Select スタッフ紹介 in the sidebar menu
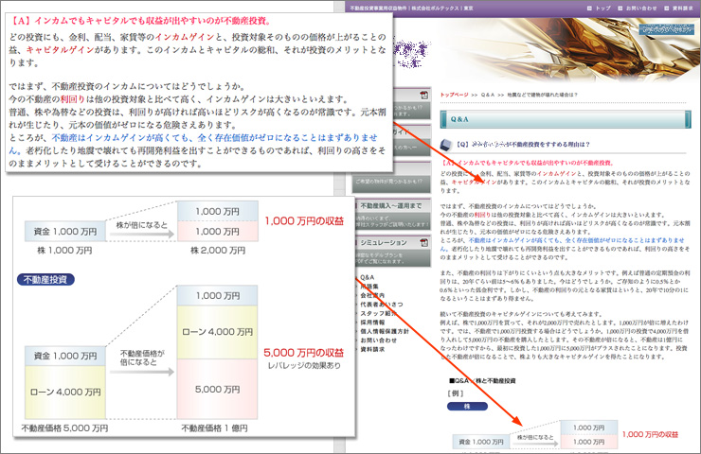This screenshot has width=701, height=454. (378, 313)
